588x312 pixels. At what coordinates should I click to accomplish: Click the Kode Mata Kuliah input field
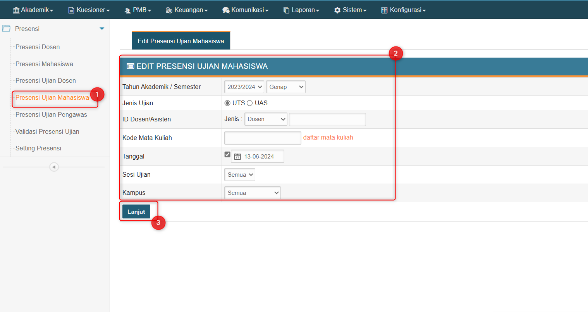coord(263,138)
